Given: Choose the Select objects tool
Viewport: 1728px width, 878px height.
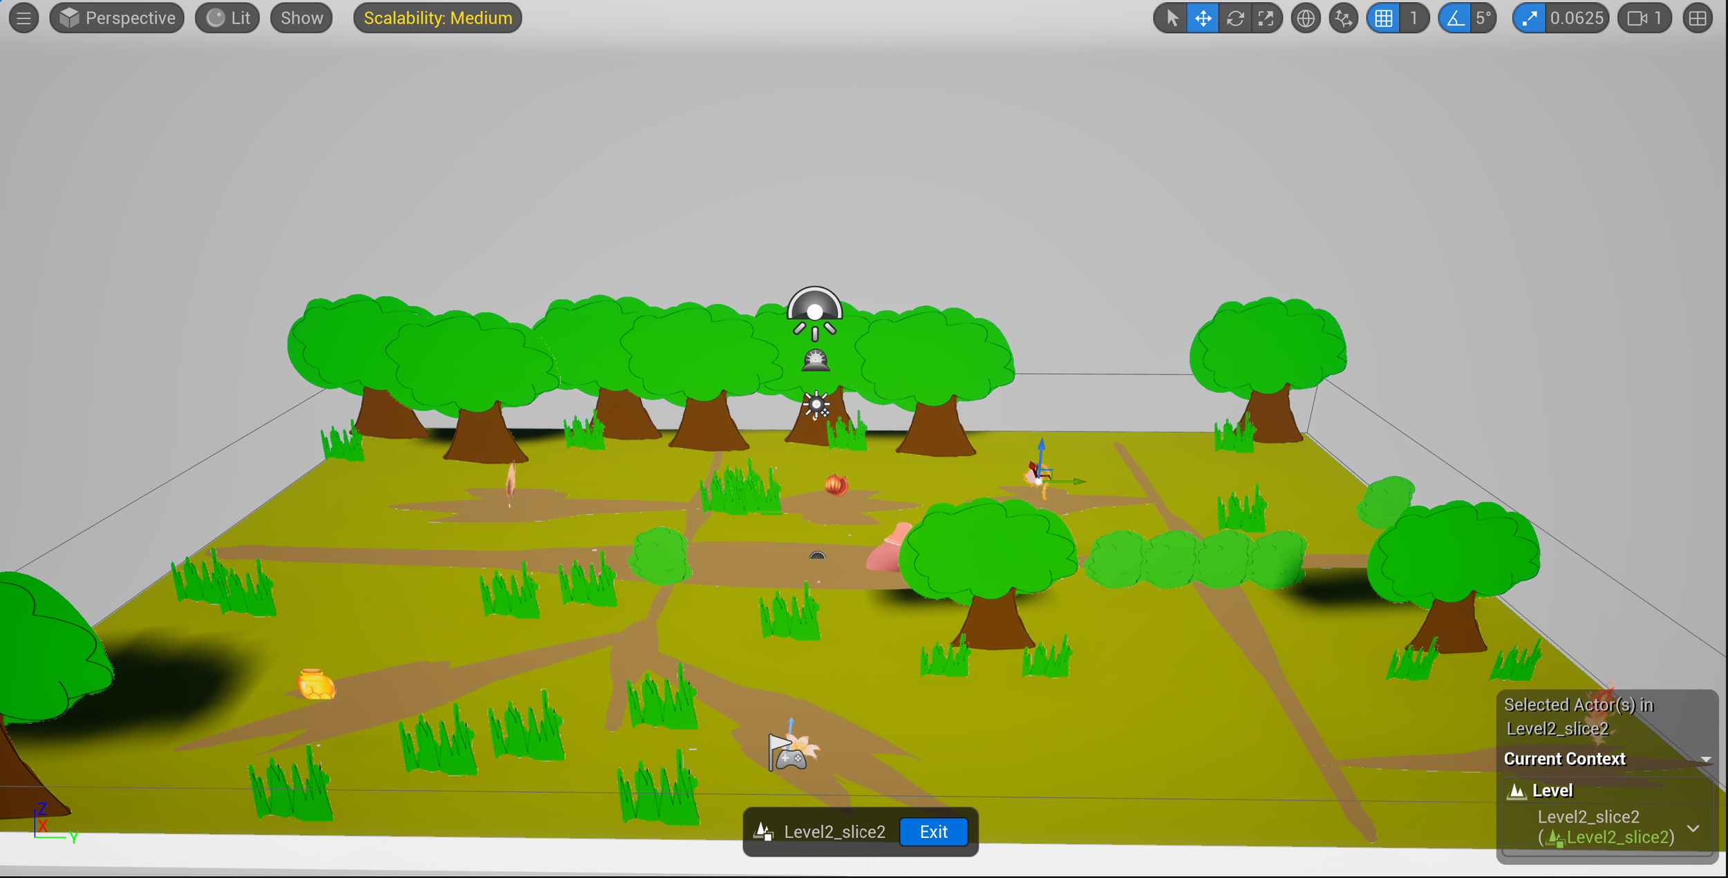Looking at the screenshot, I should click(1172, 18).
